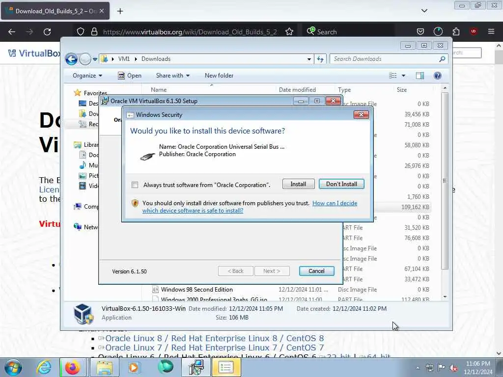The image size is (503, 377).
Task: Reload the Firefox page
Action: click(47, 32)
